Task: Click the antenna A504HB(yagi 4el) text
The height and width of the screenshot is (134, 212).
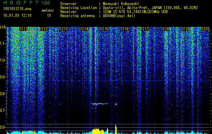Action: pos(119,16)
